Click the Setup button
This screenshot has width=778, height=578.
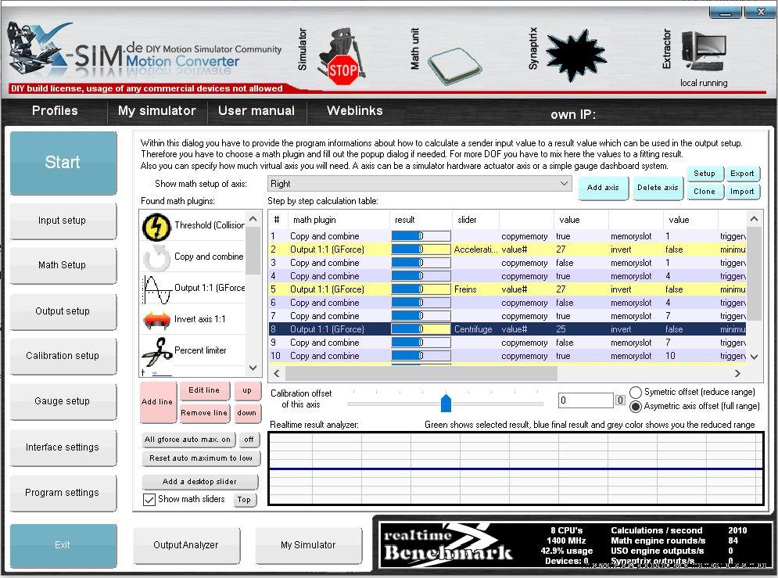point(704,174)
